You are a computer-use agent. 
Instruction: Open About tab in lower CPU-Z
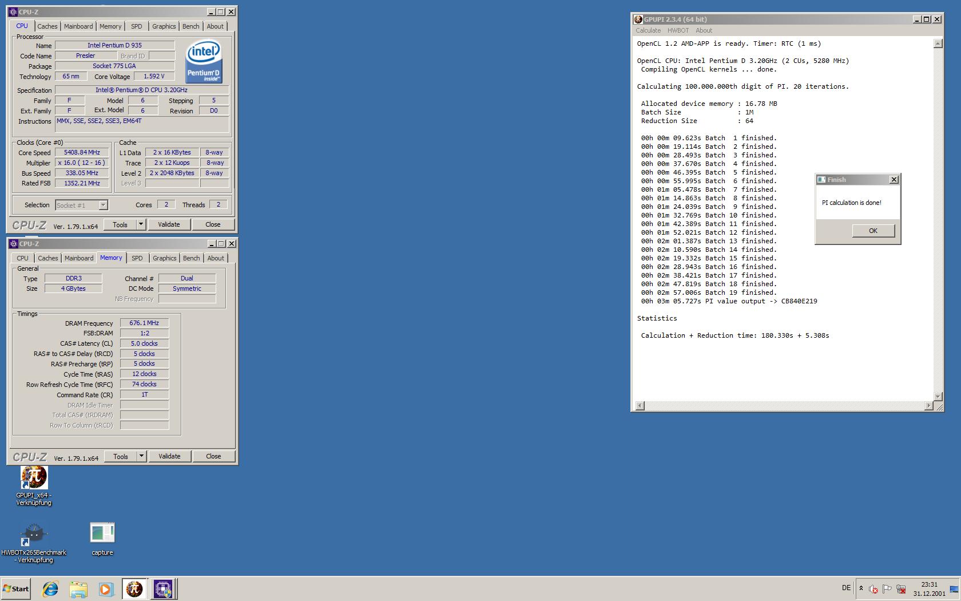coord(216,258)
